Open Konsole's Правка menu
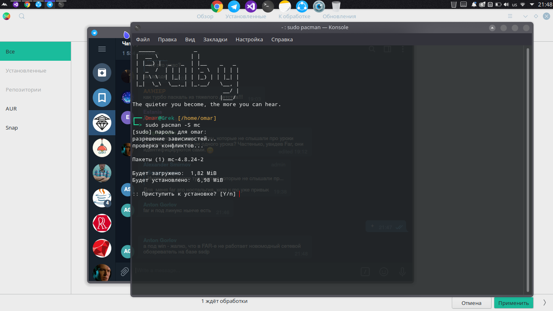The width and height of the screenshot is (553, 311). (167, 39)
